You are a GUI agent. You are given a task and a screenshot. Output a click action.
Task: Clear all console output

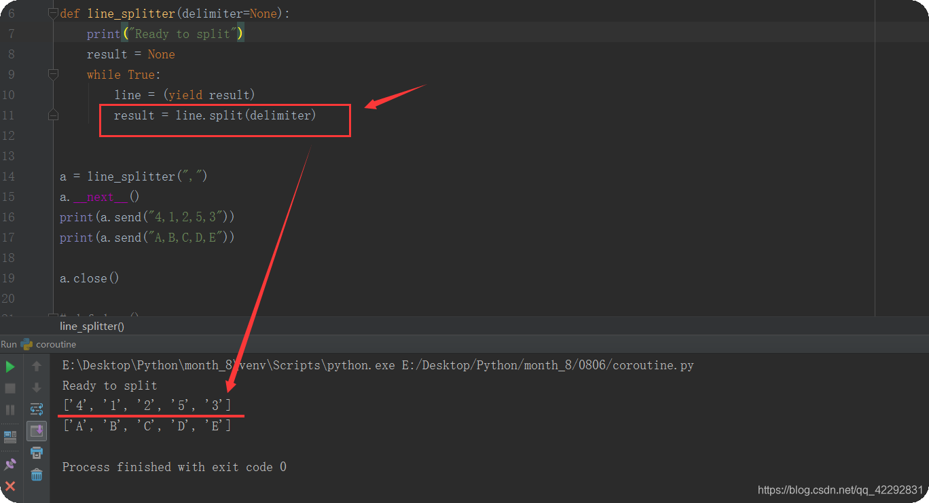tap(37, 475)
